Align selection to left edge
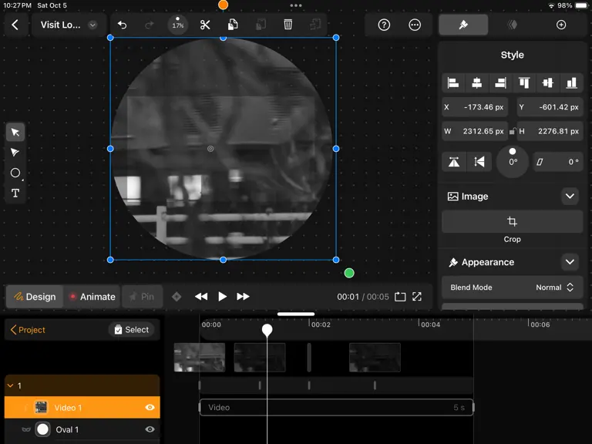The height and width of the screenshot is (444, 592). [x=453, y=82]
